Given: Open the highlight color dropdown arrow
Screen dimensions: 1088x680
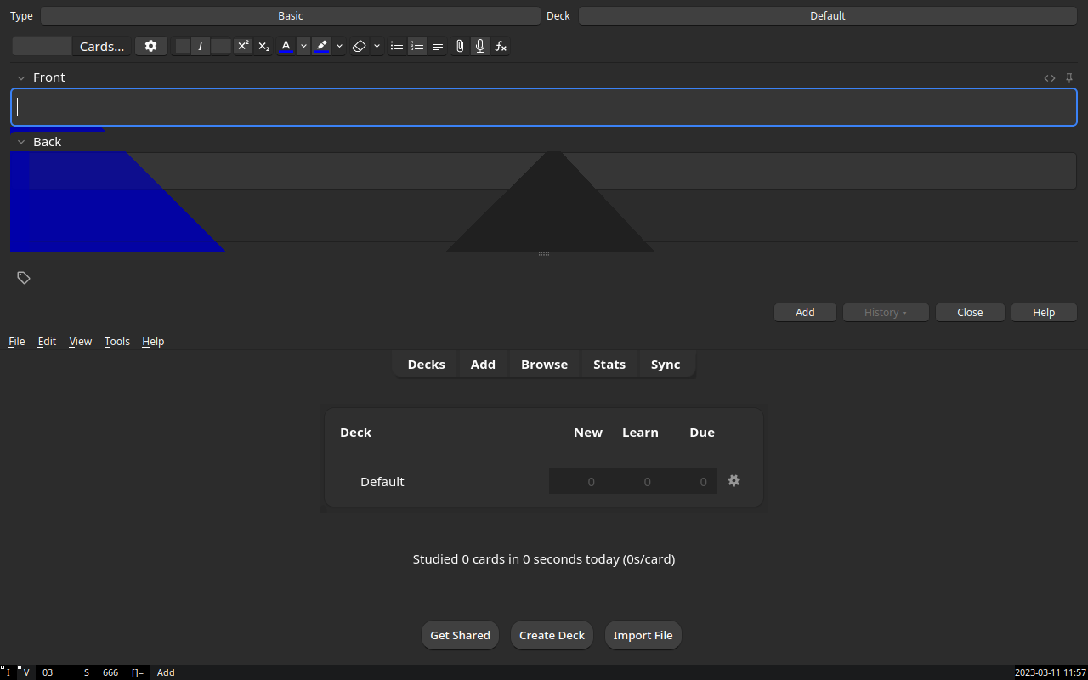Looking at the screenshot, I should tap(339, 46).
